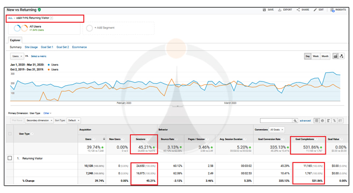Tick the select-all checkbox in table header

tap(10, 134)
